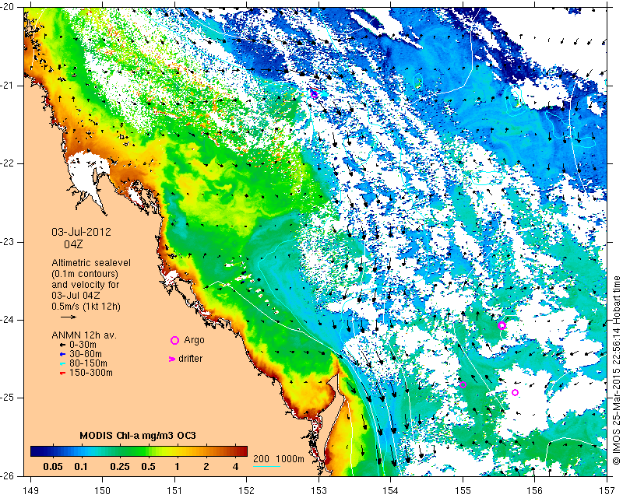The width and height of the screenshot is (623, 498).
Task: Click the 153 longitude axis label
Action: (x=319, y=491)
